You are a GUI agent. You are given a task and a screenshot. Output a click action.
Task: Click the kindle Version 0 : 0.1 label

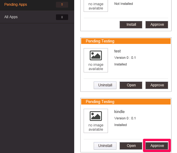tap(125, 118)
